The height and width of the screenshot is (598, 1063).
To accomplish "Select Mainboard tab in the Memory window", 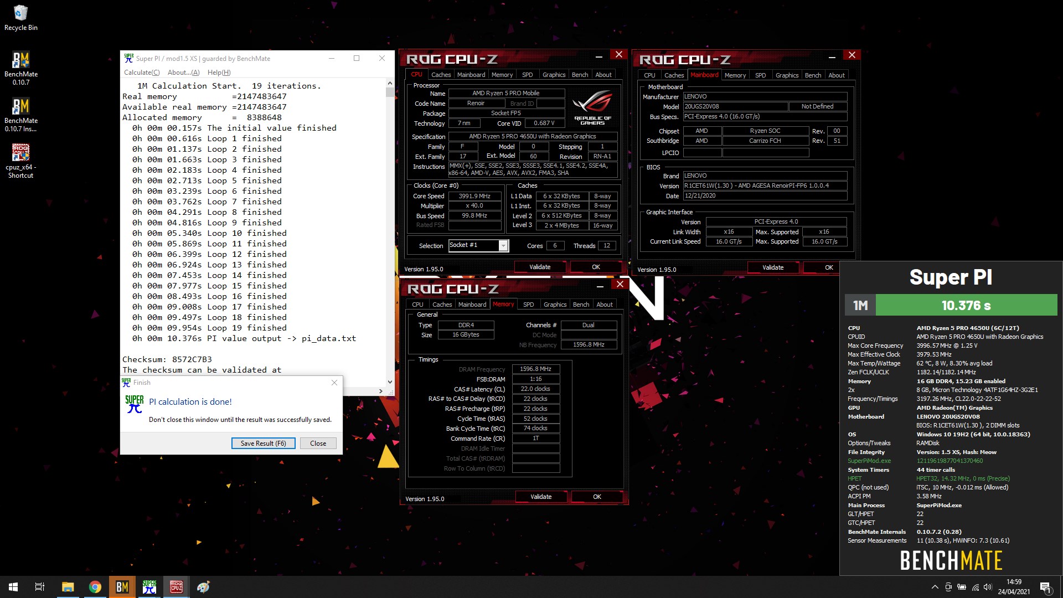I will 472,305.
